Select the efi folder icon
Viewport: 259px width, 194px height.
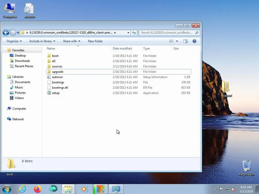pyautogui.click(x=49, y=61)
